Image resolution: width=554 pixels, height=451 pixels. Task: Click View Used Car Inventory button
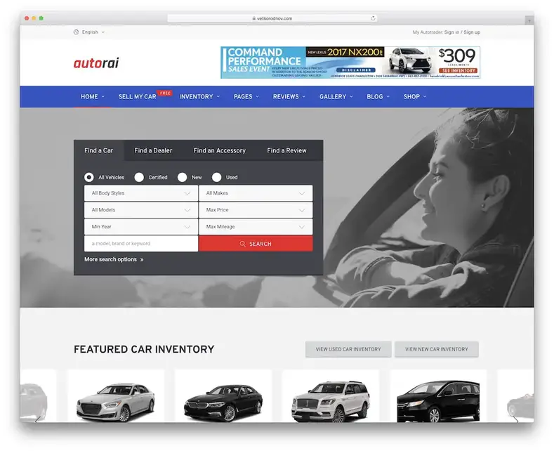pos(348,349)
